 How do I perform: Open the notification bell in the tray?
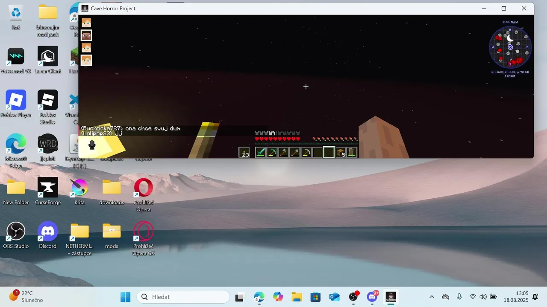[x=535, y=297]
